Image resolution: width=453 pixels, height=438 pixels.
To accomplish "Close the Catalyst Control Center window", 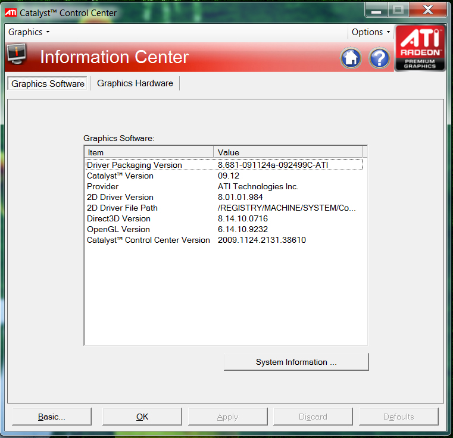I will 428,10.
